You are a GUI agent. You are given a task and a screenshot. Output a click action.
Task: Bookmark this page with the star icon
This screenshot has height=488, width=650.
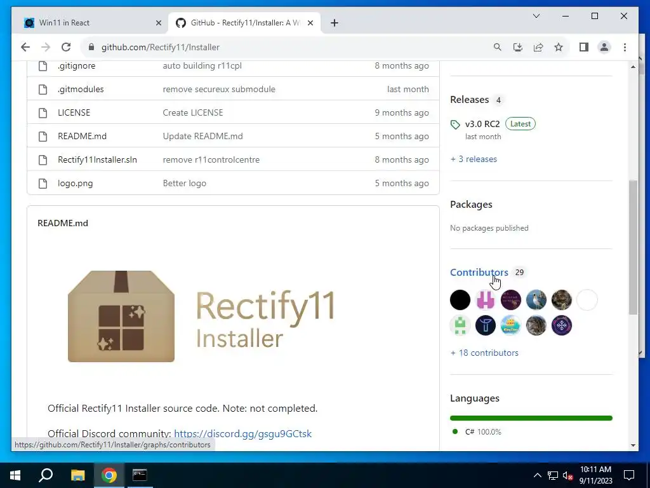559,47
